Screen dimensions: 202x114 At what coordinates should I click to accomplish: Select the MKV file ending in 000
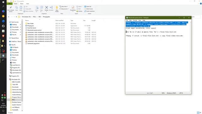point(40,32)
